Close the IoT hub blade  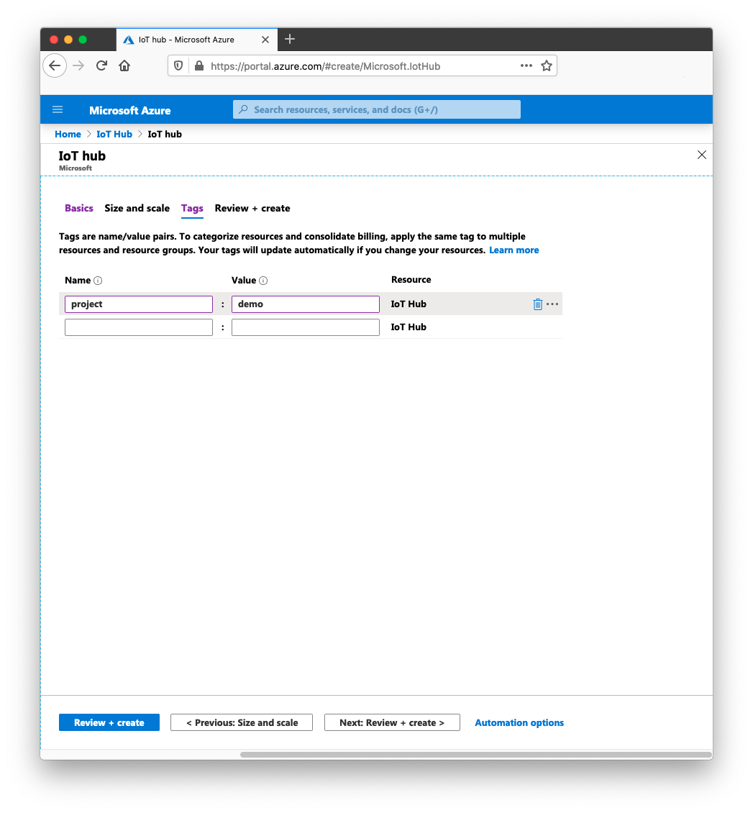702,155
